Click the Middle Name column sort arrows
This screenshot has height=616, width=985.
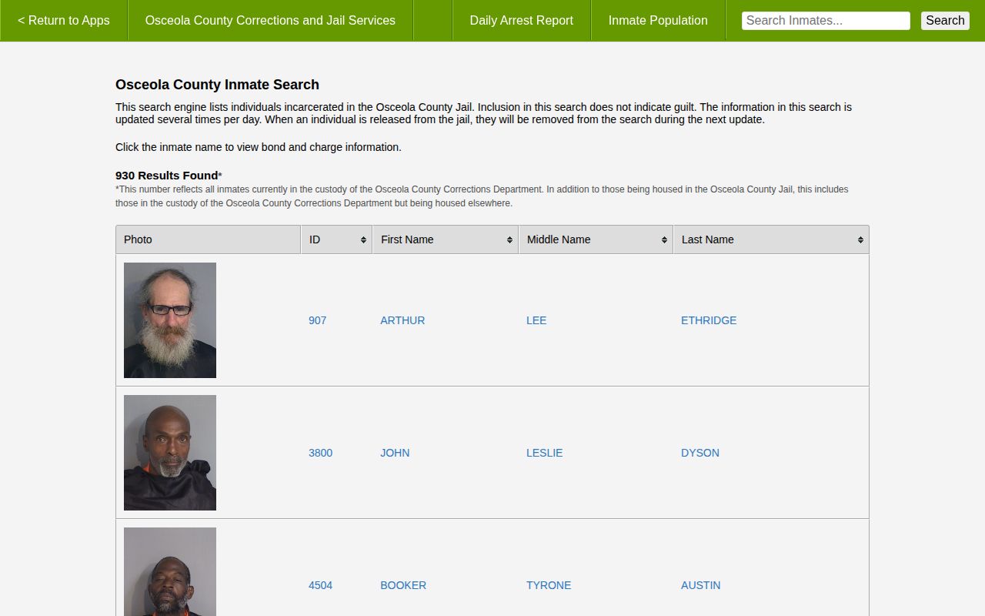(664, 240)
